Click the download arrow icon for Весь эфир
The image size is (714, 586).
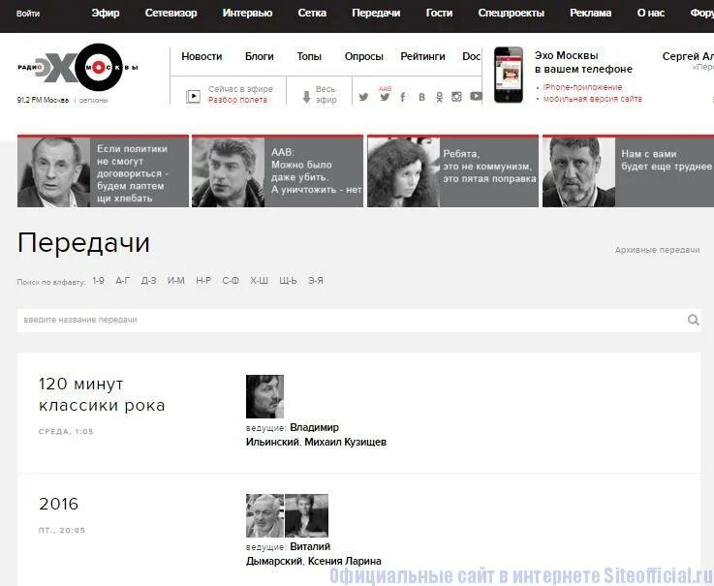[306, 97]
